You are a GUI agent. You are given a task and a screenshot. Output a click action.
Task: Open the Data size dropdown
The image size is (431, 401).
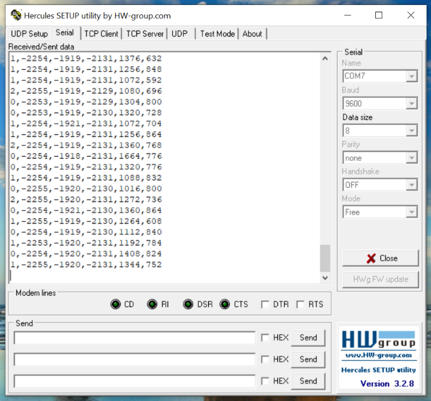tap(412, 130)
